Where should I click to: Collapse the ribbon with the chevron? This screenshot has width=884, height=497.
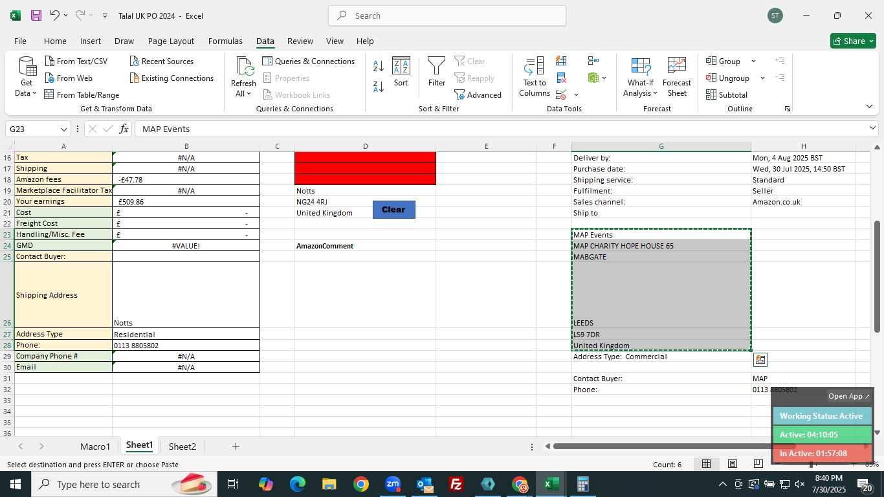click(869, 106)
